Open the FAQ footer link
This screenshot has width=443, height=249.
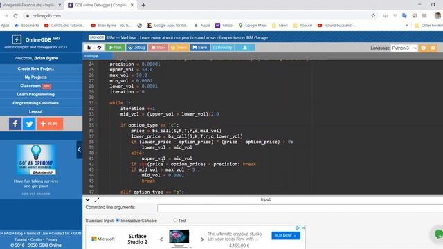click(x=8, y=234)
